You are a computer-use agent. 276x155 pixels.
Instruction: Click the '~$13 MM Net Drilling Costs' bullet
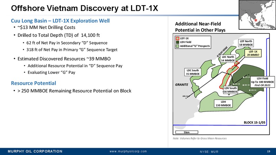coord(46,28)
